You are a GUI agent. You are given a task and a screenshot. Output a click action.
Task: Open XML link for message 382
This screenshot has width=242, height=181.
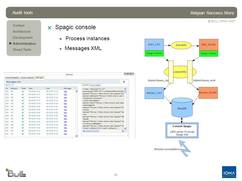66,134
